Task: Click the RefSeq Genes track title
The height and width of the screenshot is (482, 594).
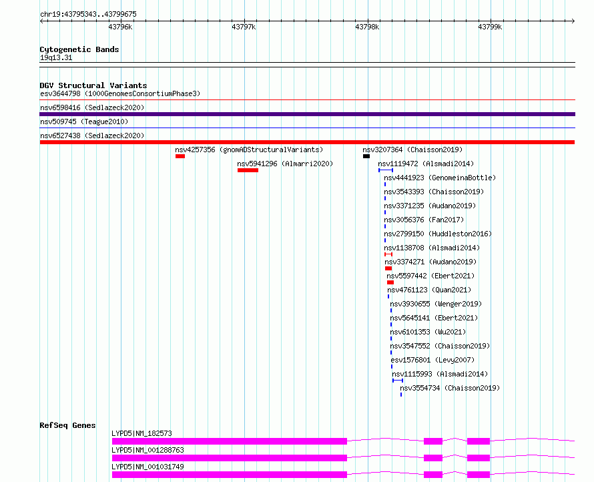Action: coord(67,425)
